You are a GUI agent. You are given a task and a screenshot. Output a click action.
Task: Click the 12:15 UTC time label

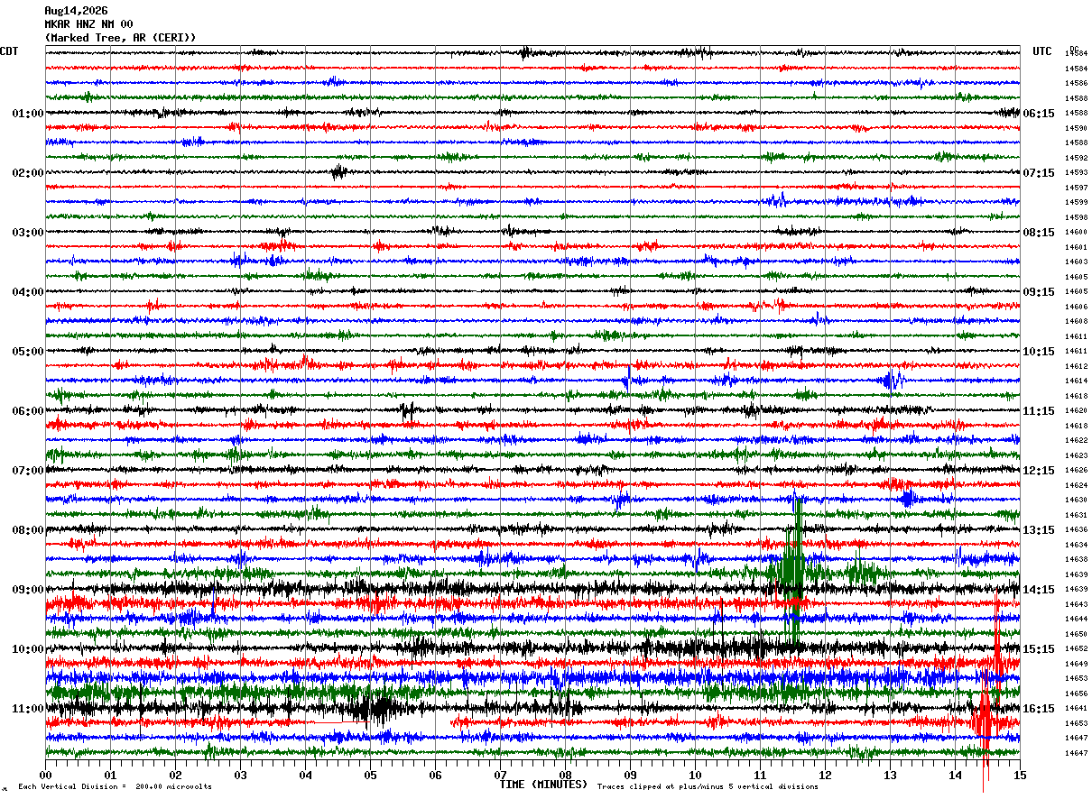(x=1039, y=471)
